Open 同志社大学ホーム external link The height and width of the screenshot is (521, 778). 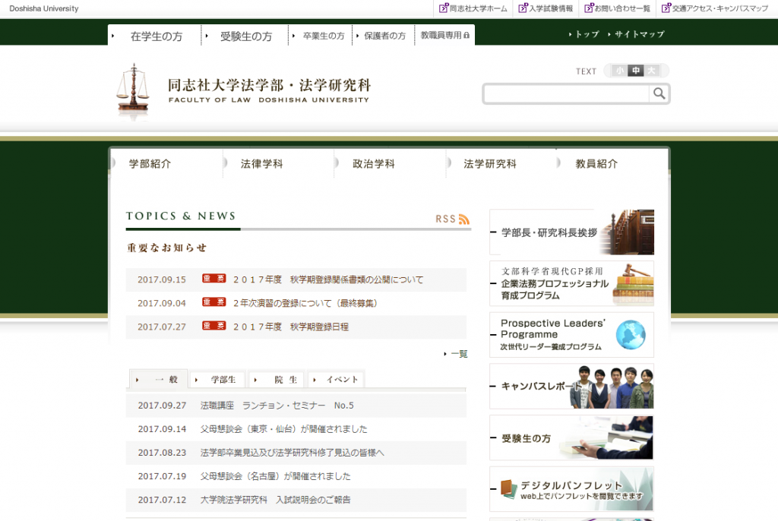pos(473,8)
